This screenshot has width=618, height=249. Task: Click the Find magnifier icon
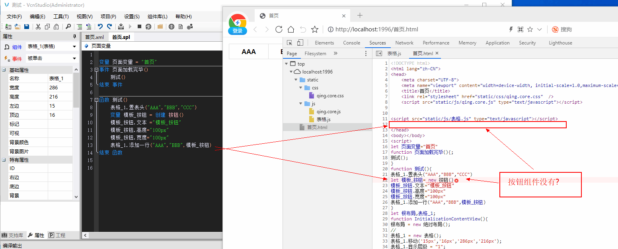[68, 27]
